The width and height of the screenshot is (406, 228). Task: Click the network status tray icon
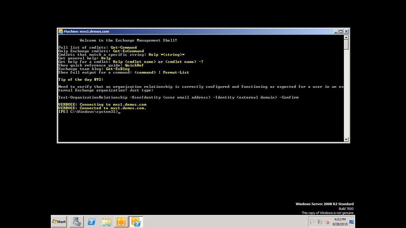coord(320,222)
